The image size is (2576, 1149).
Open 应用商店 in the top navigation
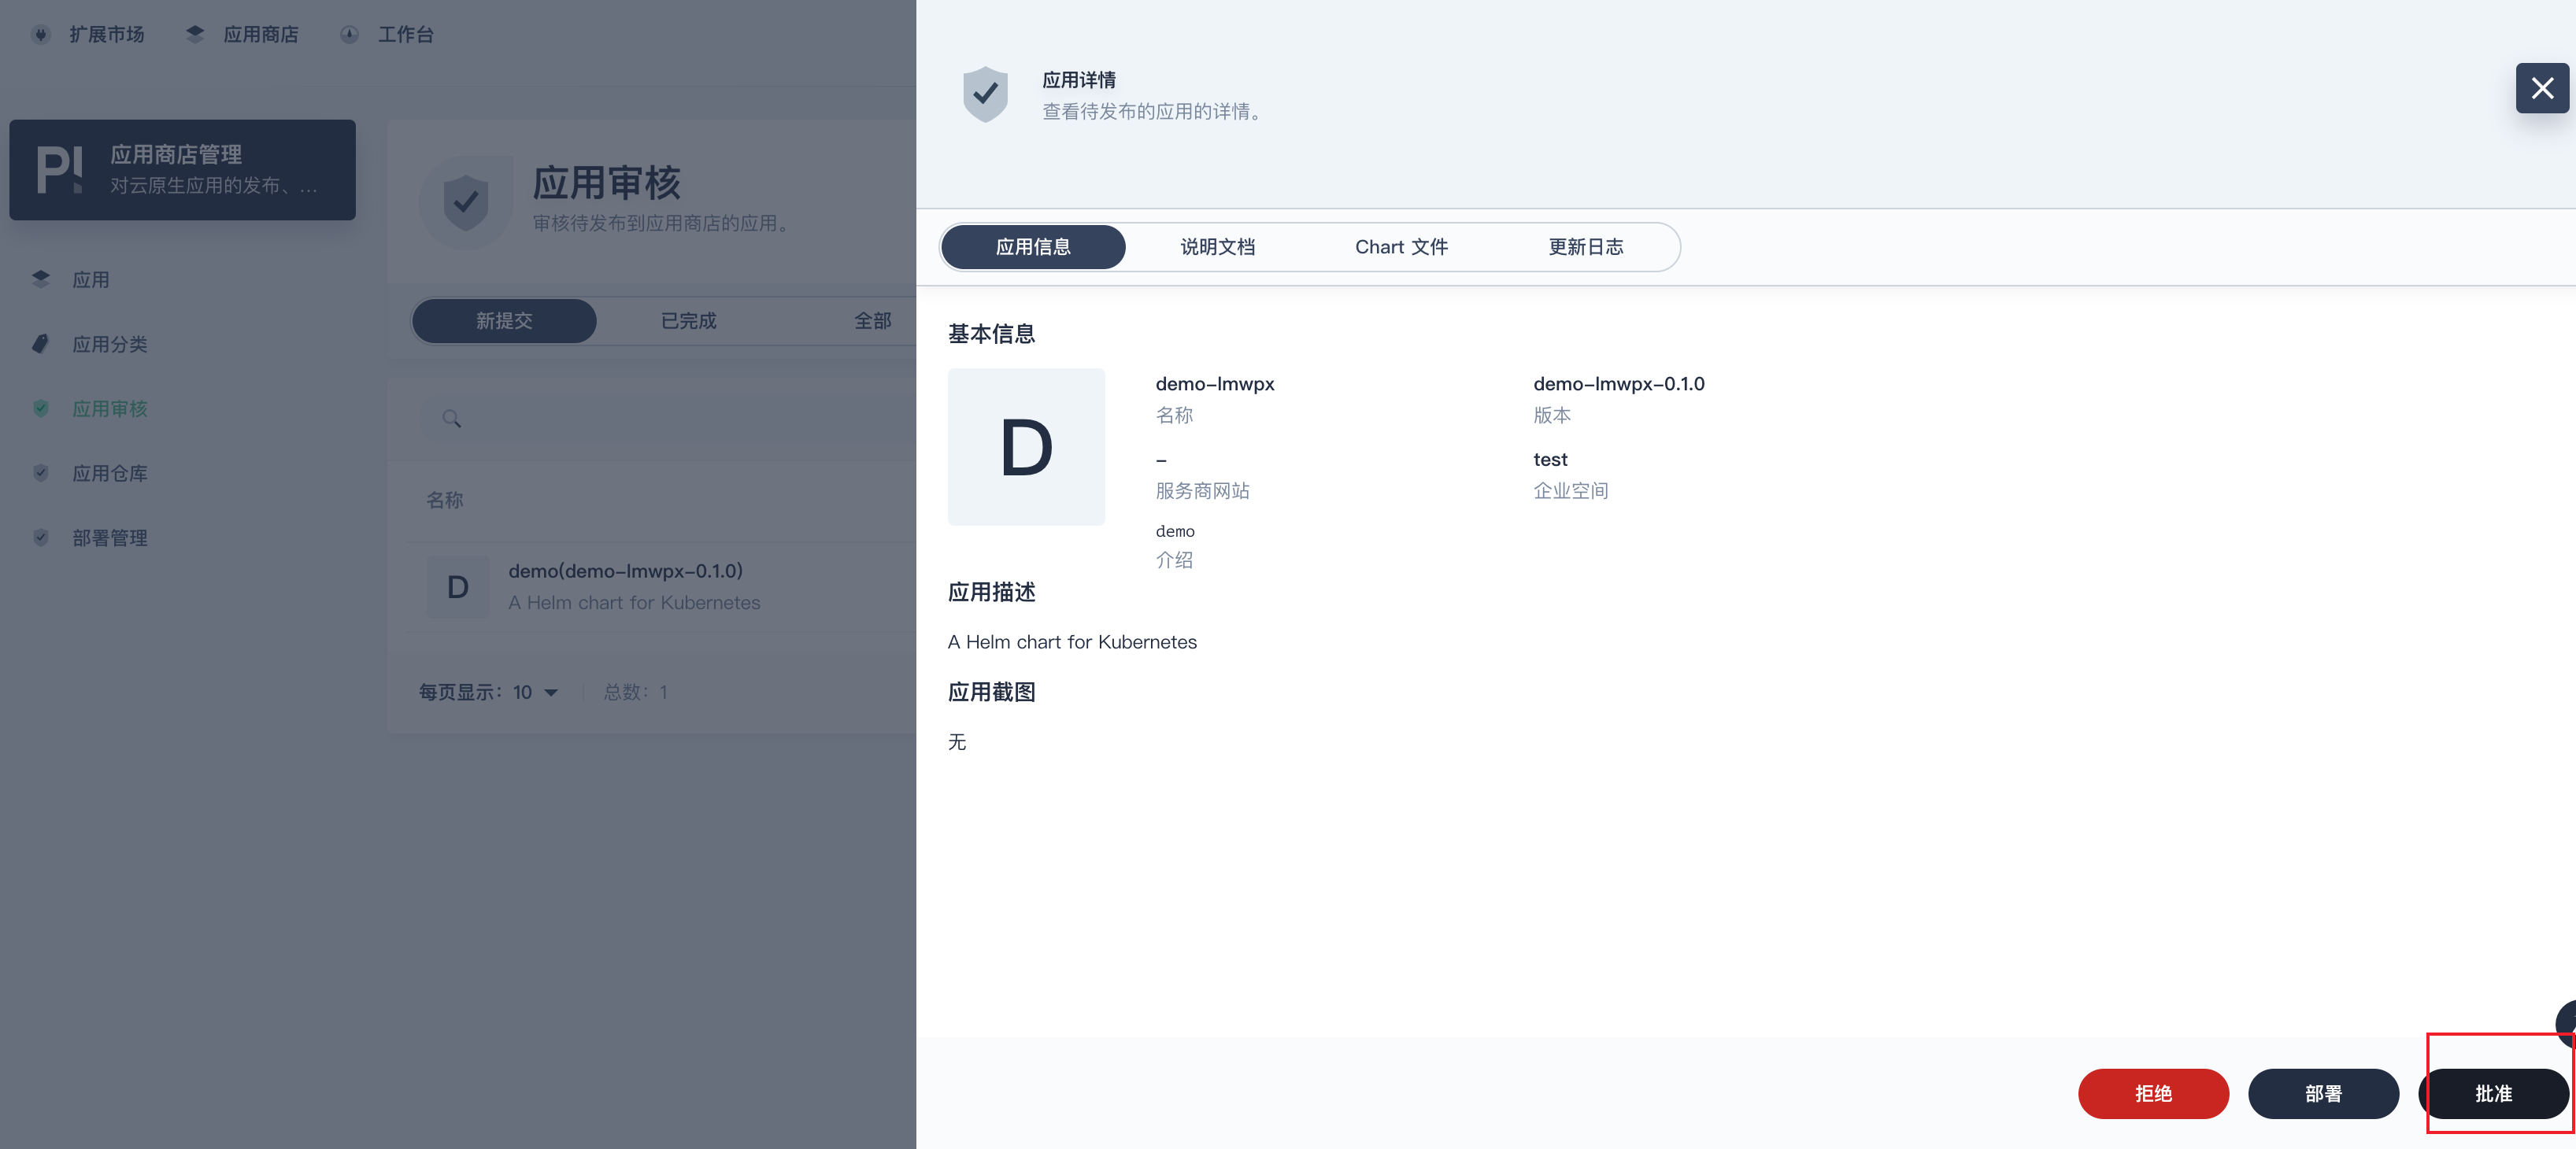(x=261, y=34)
